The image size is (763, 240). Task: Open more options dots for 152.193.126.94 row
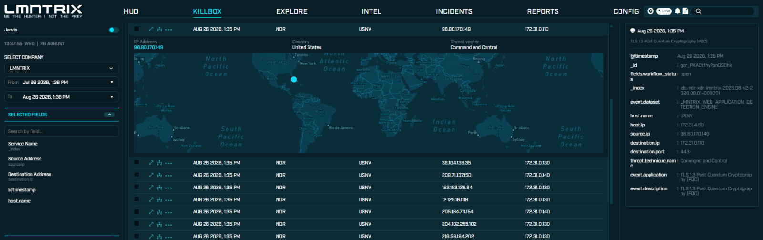168,188
